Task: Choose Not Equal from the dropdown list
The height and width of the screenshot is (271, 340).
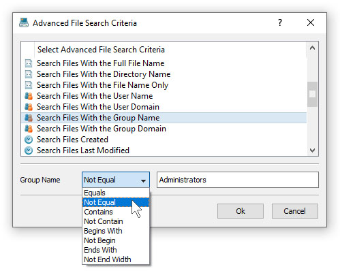Action: tap(116, 202)
